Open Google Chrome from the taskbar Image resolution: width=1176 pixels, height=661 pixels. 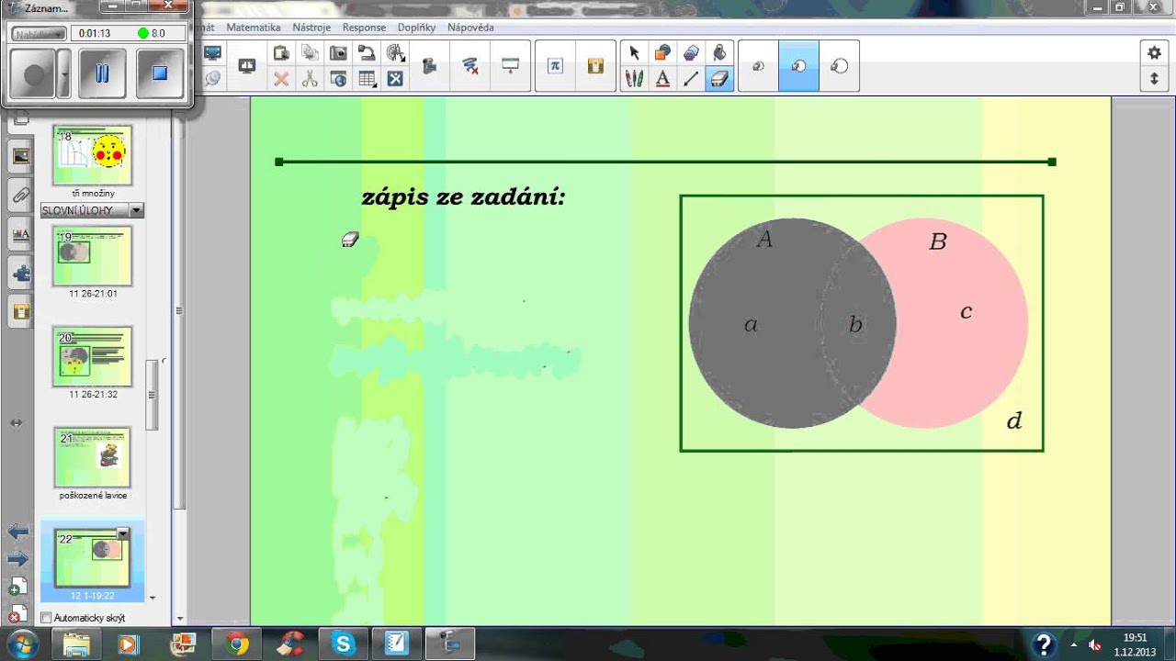[x=239, y=644]
